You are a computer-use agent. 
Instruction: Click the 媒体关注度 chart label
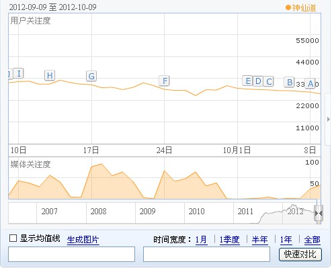pos(30,165)
